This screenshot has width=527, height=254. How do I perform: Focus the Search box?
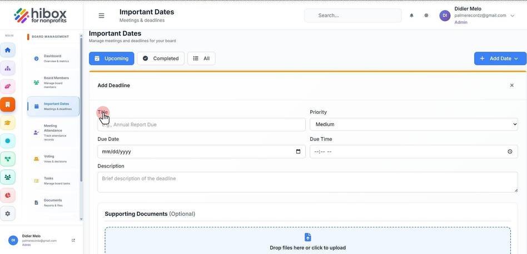tap(353, 16)
